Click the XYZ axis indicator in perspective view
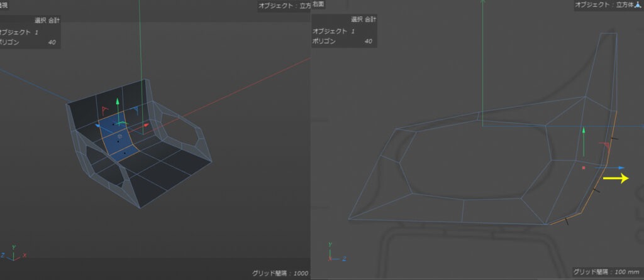Screen dimensions: 644x280 (x=14, y=254)
